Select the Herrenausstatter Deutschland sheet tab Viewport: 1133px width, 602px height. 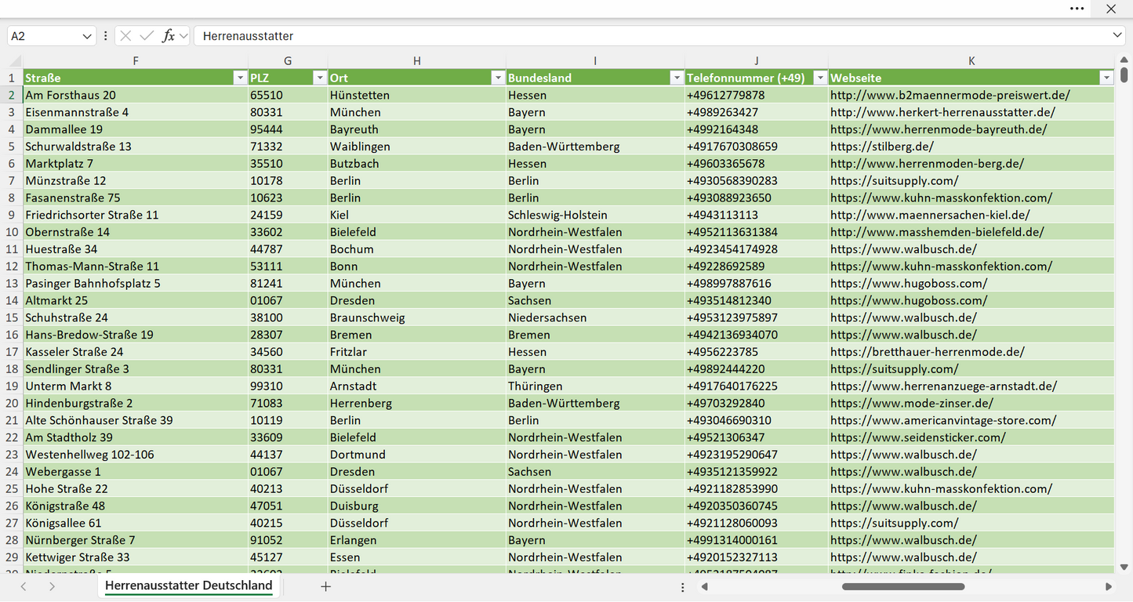(188, 586)
